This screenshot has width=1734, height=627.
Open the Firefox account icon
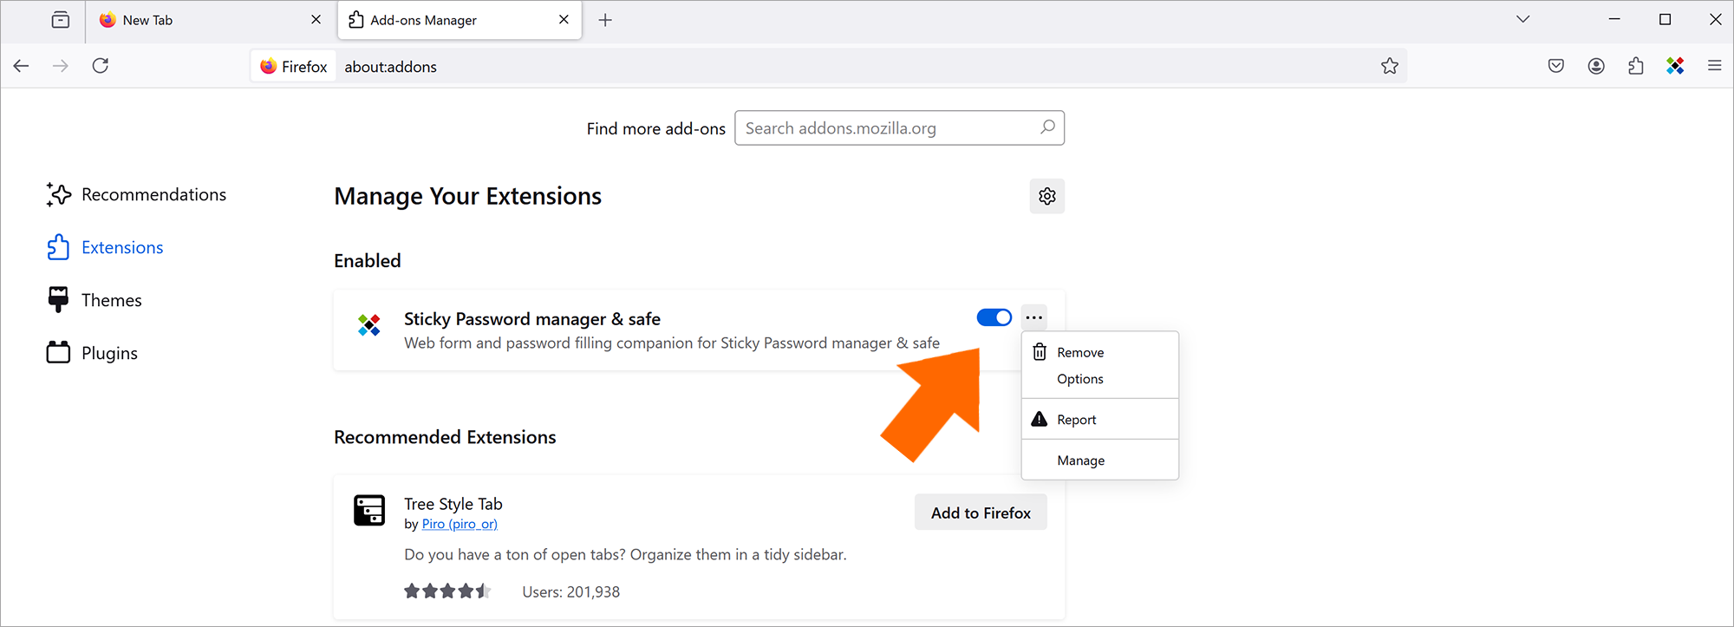coord(1596,66)
